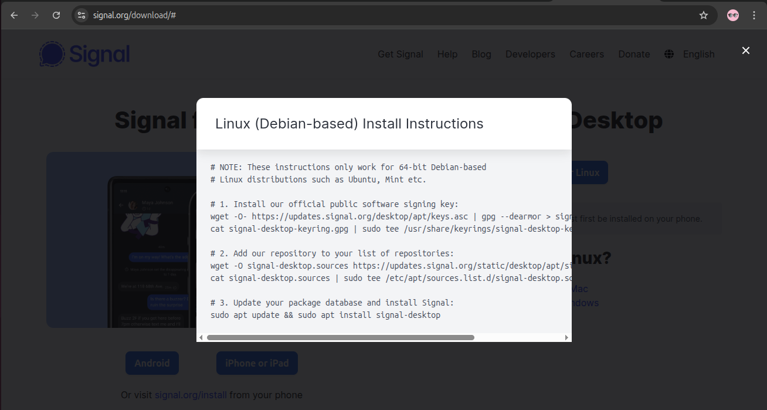767x410 pixels.
Task: Select Developers in the top navigation
Action: click(x=530, y=54)
